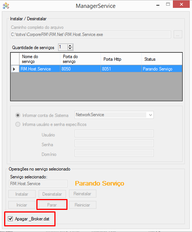Close the ManagerService window
The image size is (192, 232).
pos(181,4)
